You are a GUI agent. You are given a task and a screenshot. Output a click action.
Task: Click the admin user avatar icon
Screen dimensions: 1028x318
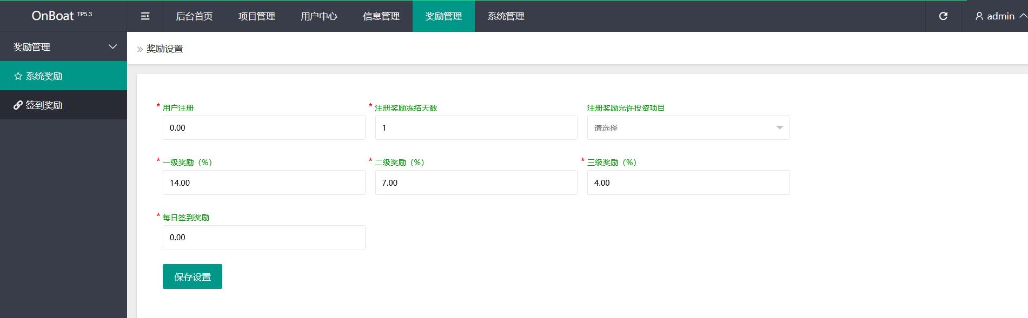pyautogui.click(x=979, y=16)
